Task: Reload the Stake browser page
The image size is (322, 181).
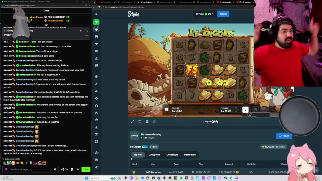Action: (x=99, y=7)
